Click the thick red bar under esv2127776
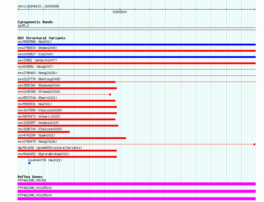Image resolution: width=264 pixels, height=202 pixels. tap(66, 82)
